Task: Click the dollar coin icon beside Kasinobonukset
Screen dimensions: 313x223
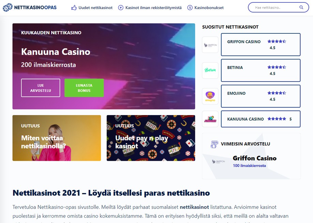Action: 190,8
